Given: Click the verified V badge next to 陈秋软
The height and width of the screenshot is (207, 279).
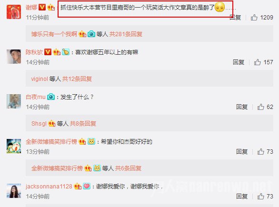Looking at the screenshot, I should [48, 52].
